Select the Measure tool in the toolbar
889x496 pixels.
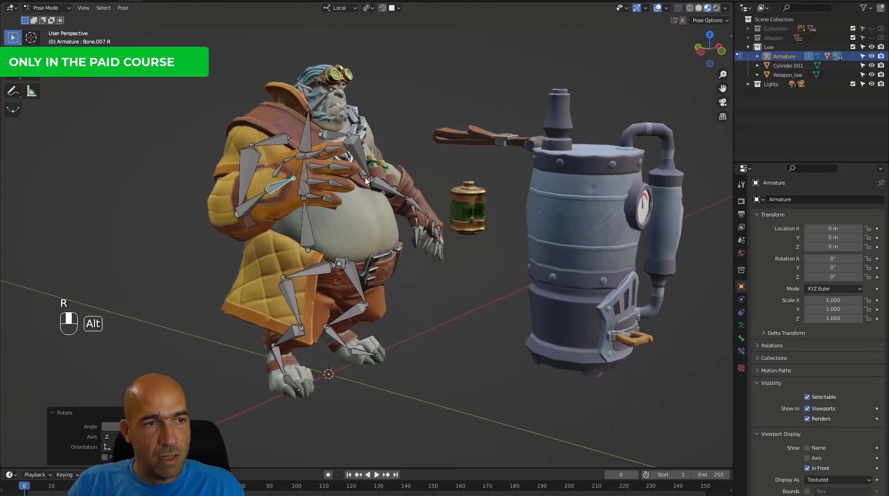31,91
